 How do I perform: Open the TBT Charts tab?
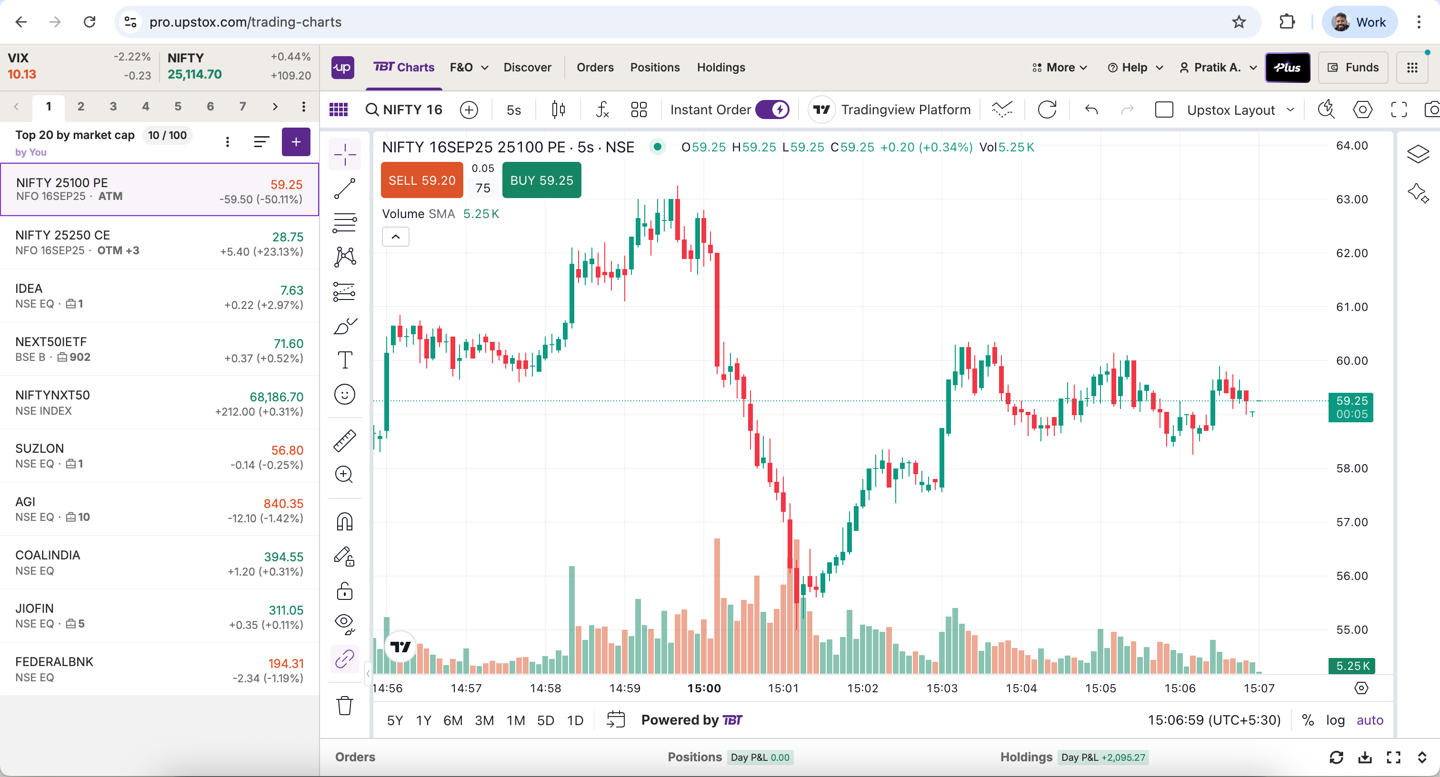pyautogui.click(x=404, y=68)
